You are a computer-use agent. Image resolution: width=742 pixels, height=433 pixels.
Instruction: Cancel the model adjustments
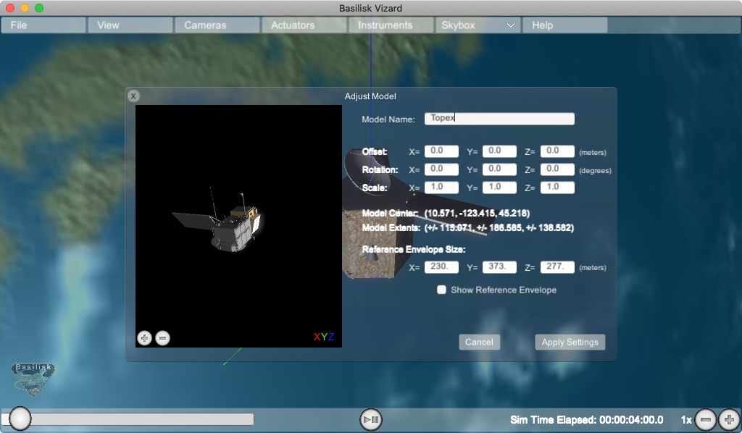(479, 342)
